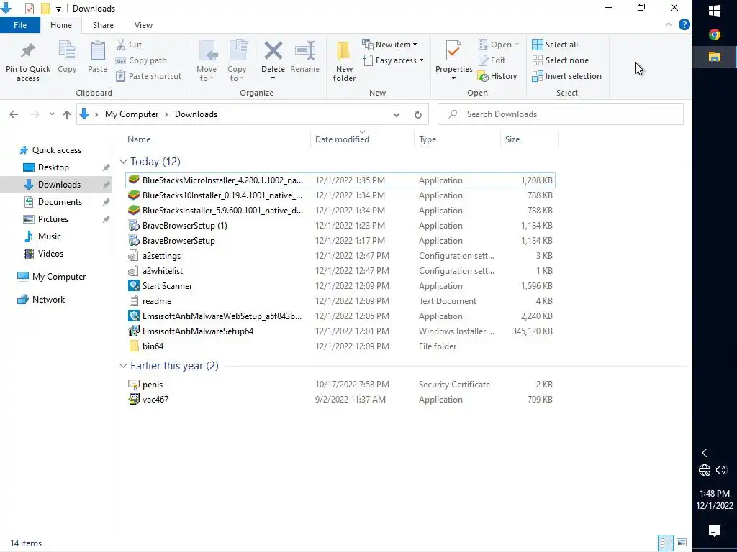
Task: Create a New folder
Action: pyautogui.click(x=344, y=61)
